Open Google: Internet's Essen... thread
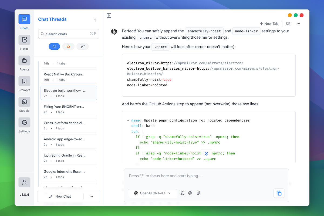 69,174
